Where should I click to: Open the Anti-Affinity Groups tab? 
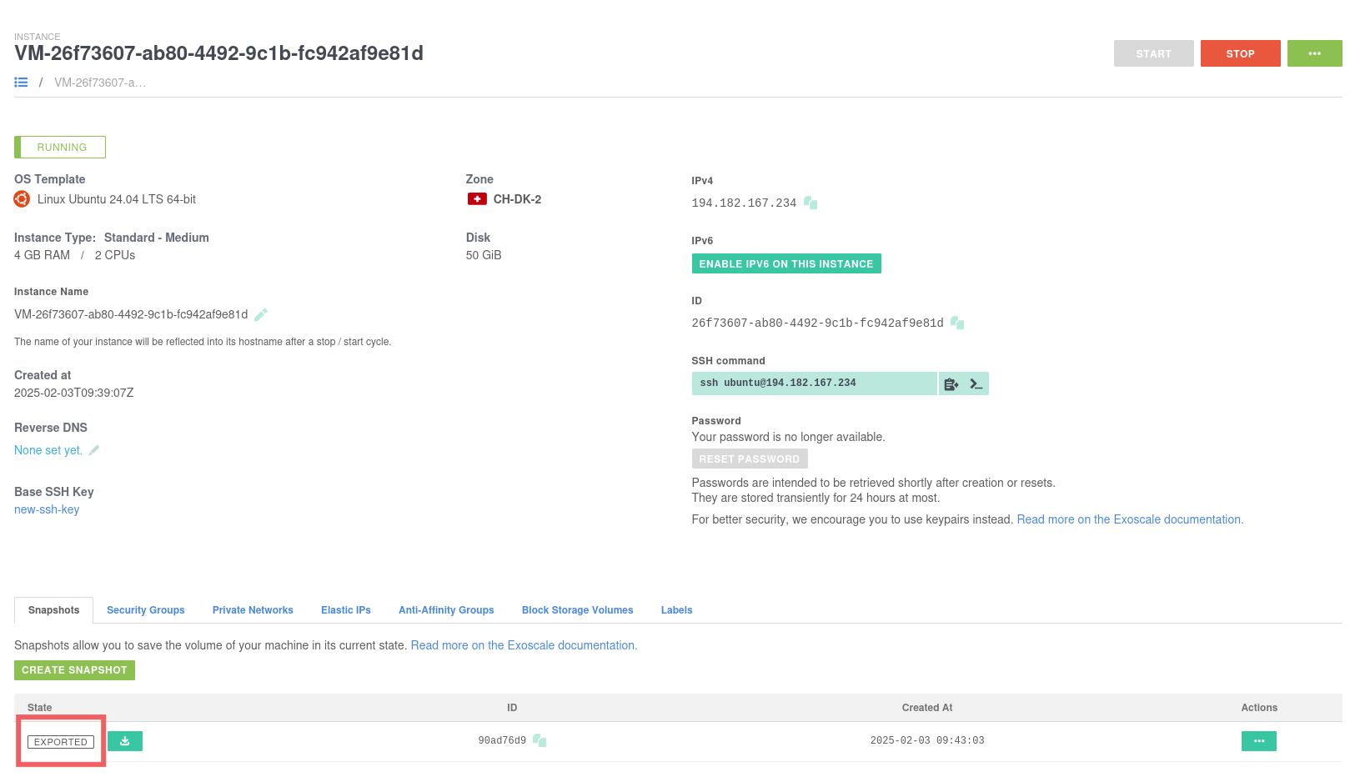pos(446,610)
